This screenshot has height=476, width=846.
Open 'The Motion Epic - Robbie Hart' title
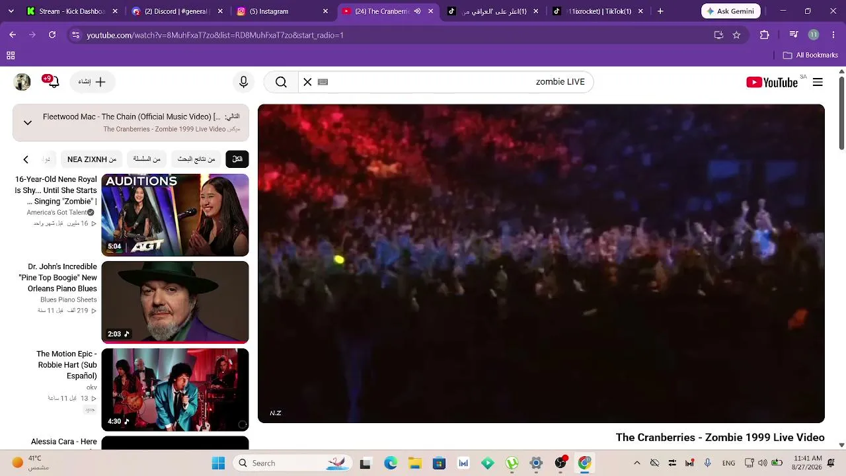[x=67, y=365]
